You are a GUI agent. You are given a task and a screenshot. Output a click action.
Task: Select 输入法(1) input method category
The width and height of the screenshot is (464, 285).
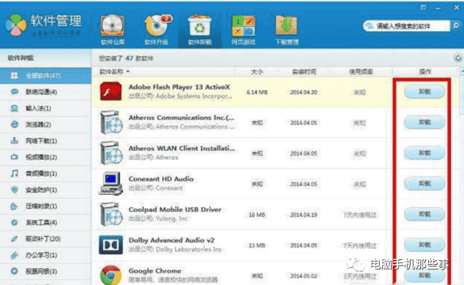click(46, 109)
